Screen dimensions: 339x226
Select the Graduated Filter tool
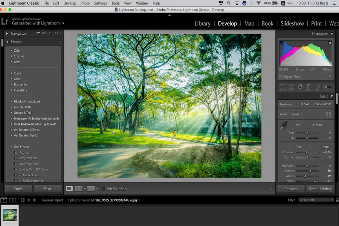(309, 87)
